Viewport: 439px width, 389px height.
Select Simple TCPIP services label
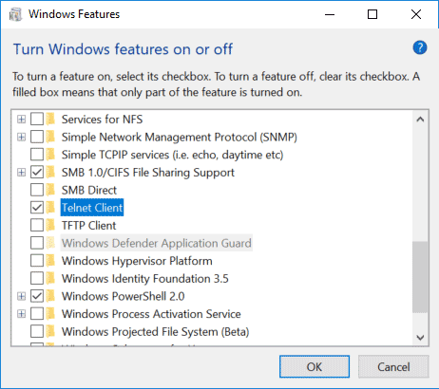[x=172, y=155]
